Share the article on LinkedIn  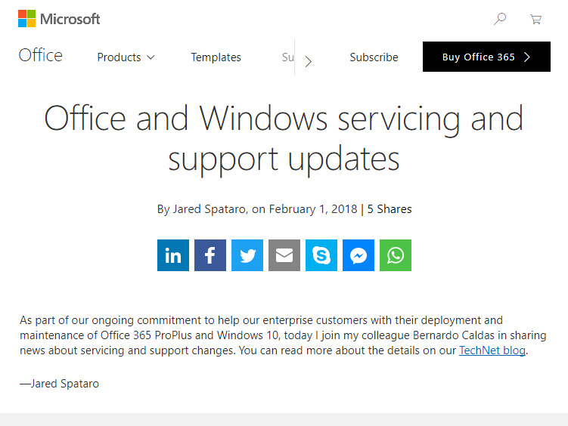click(x=173, y=255)
